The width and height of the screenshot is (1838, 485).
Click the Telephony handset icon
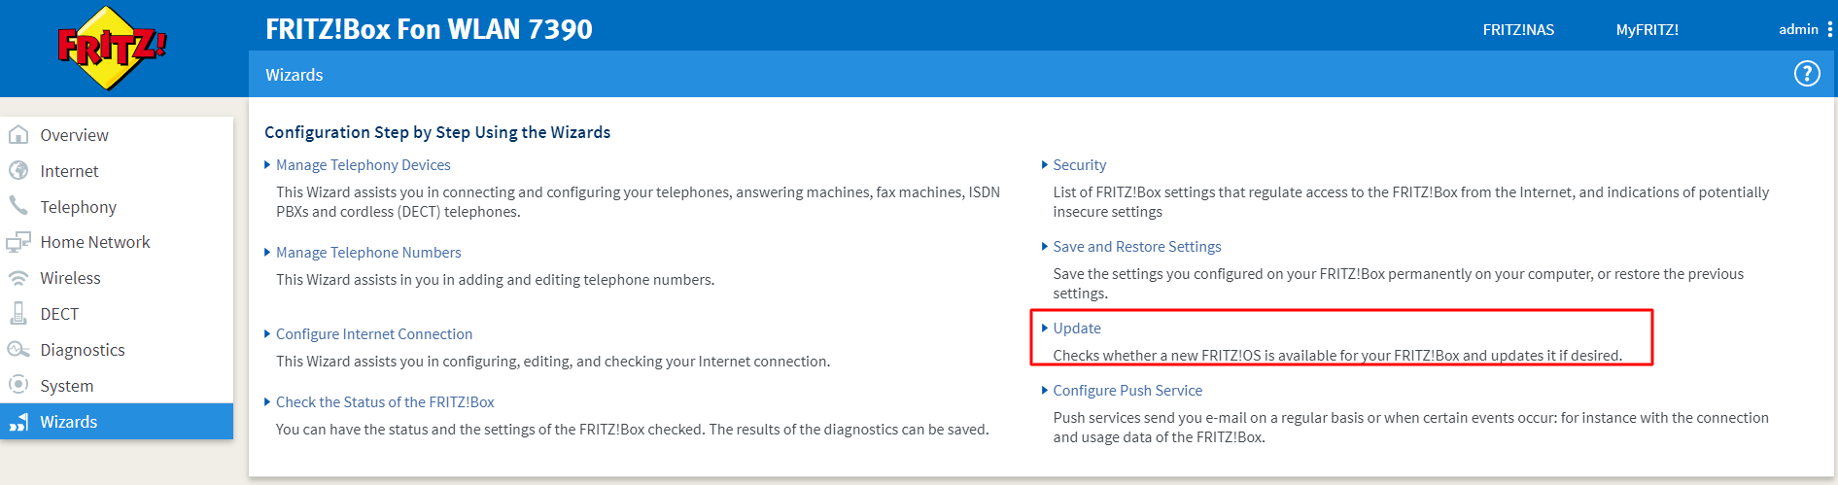coord(18,206)
